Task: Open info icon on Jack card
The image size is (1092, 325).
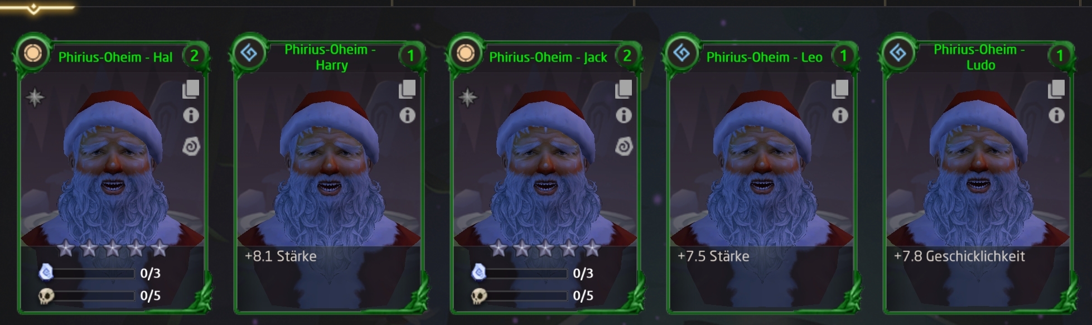Action: tap(624, 115)
